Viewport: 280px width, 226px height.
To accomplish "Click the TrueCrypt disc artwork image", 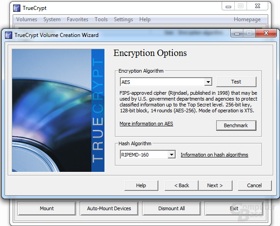I will [58, 111].
